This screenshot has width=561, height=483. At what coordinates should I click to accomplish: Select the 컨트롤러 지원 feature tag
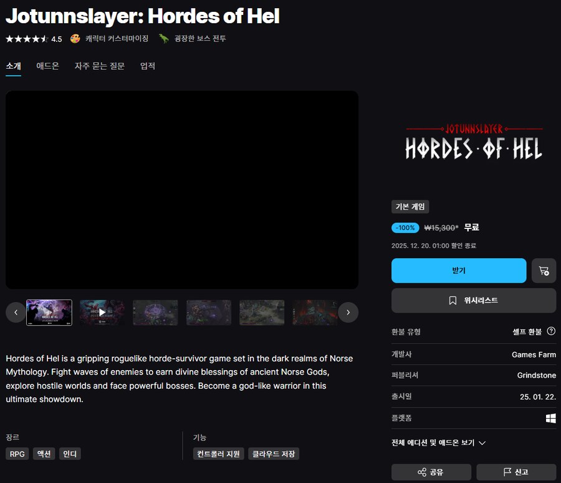218,454
